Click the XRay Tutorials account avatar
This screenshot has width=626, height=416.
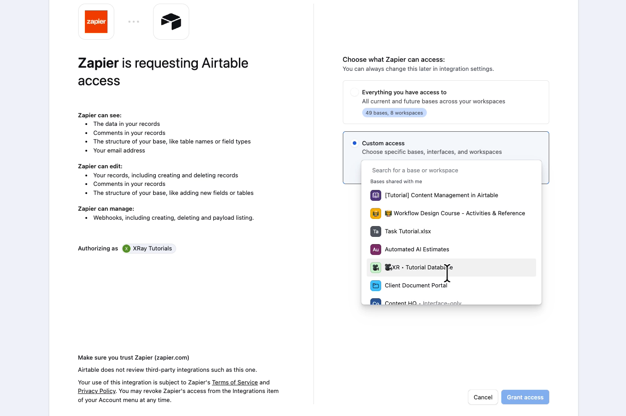click(126, 249)
